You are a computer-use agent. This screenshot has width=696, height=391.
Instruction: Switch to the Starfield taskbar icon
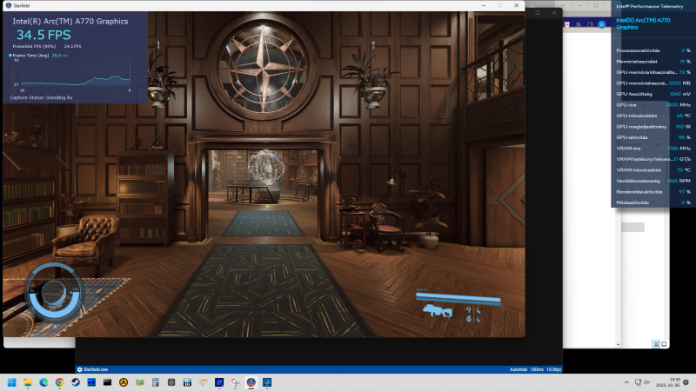(251, 382)
